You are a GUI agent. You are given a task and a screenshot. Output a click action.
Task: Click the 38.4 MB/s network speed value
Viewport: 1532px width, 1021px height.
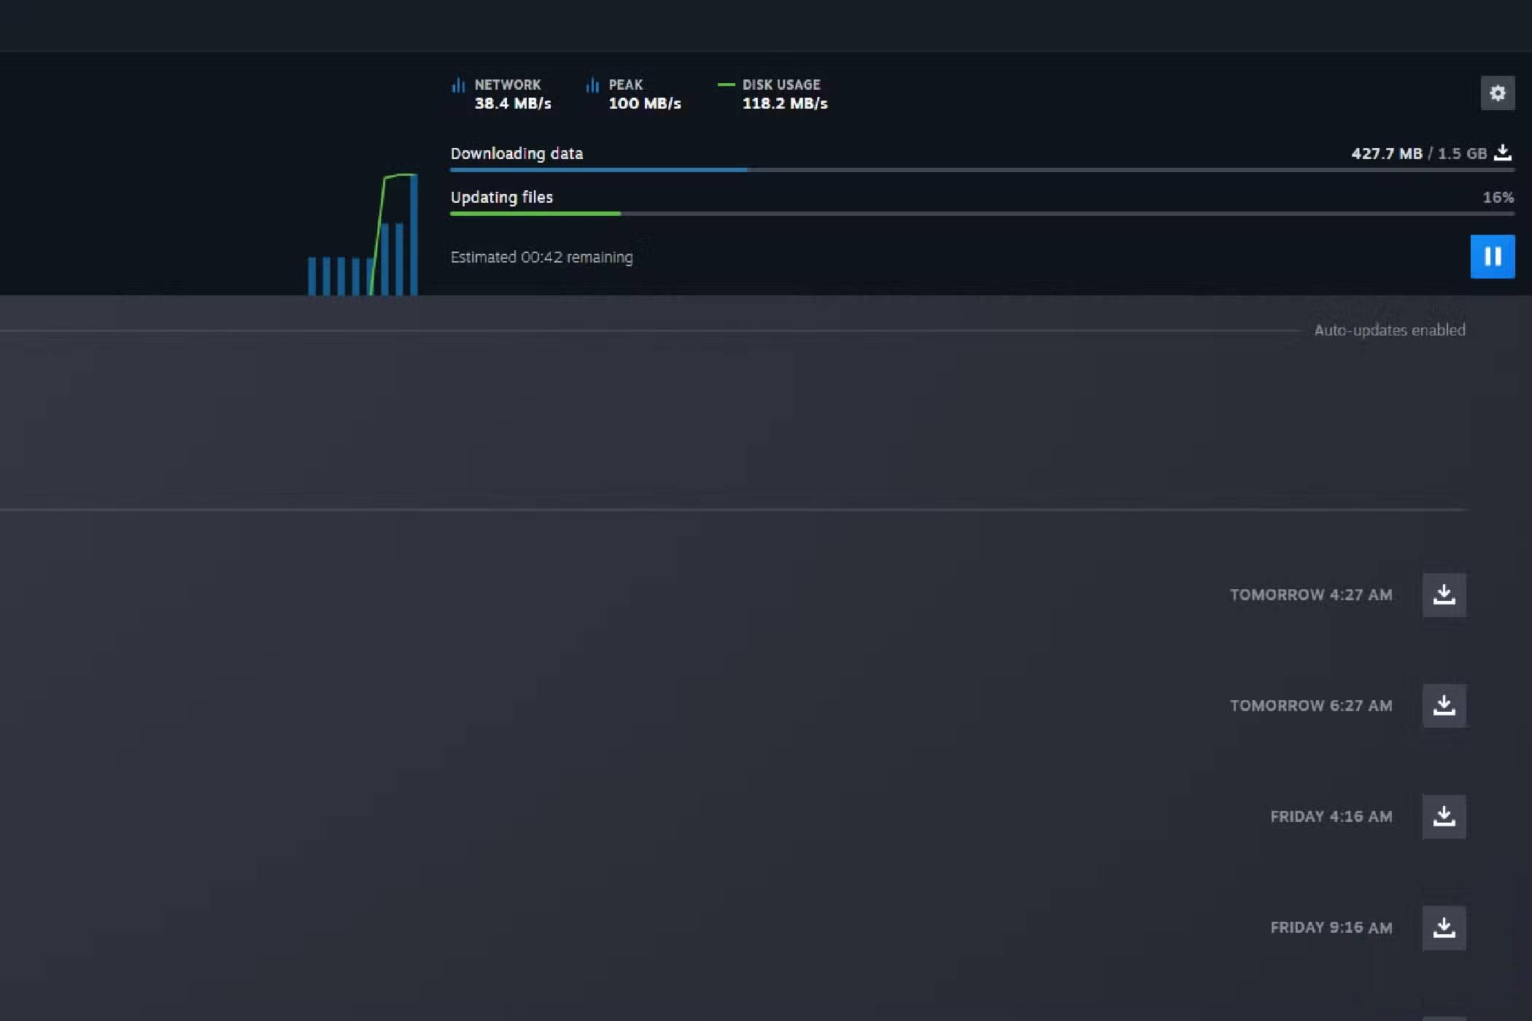(513, 104)
